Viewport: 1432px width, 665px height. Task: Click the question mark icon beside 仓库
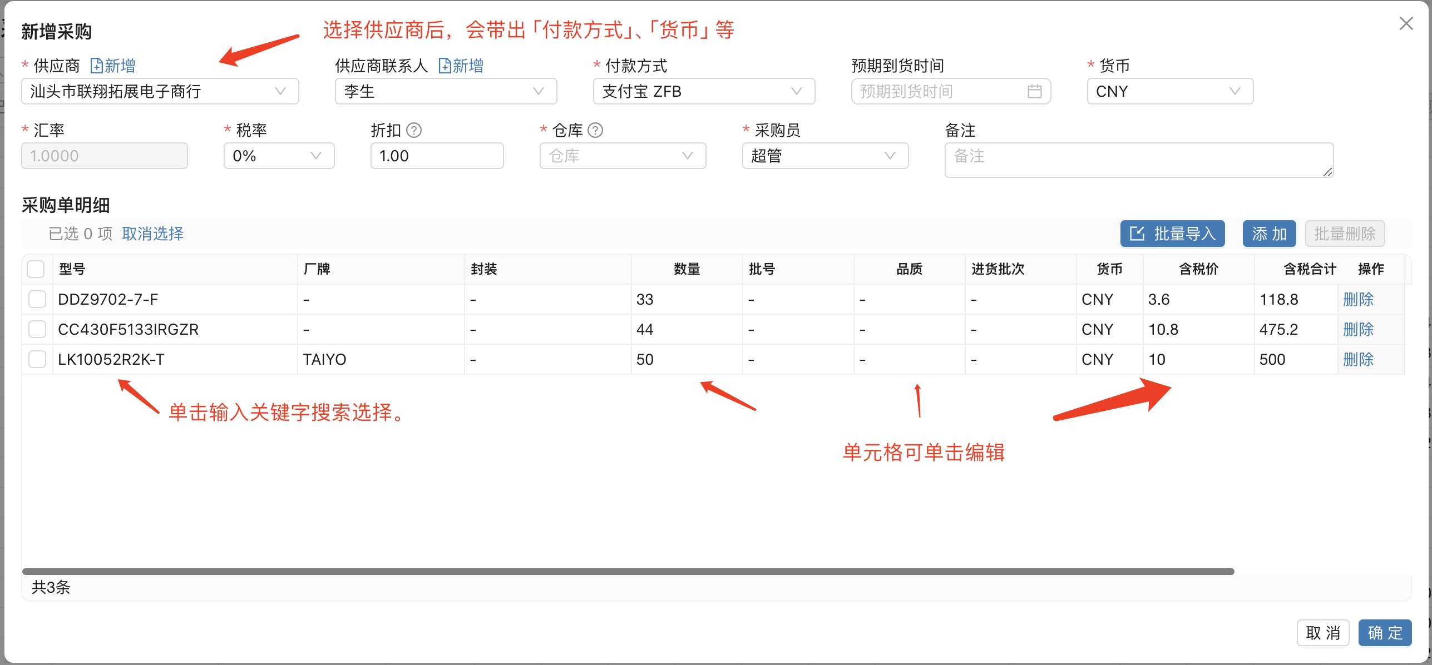(x=595, y=130)
